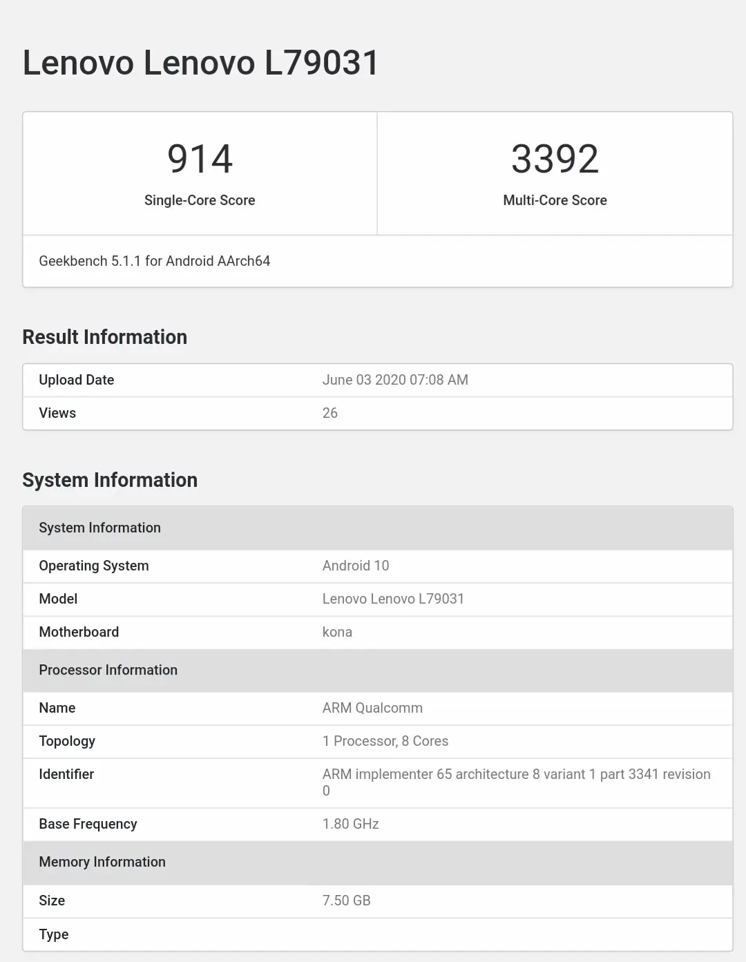
Task: Select the motherboard value 'kona'
Action: (337, 632)
